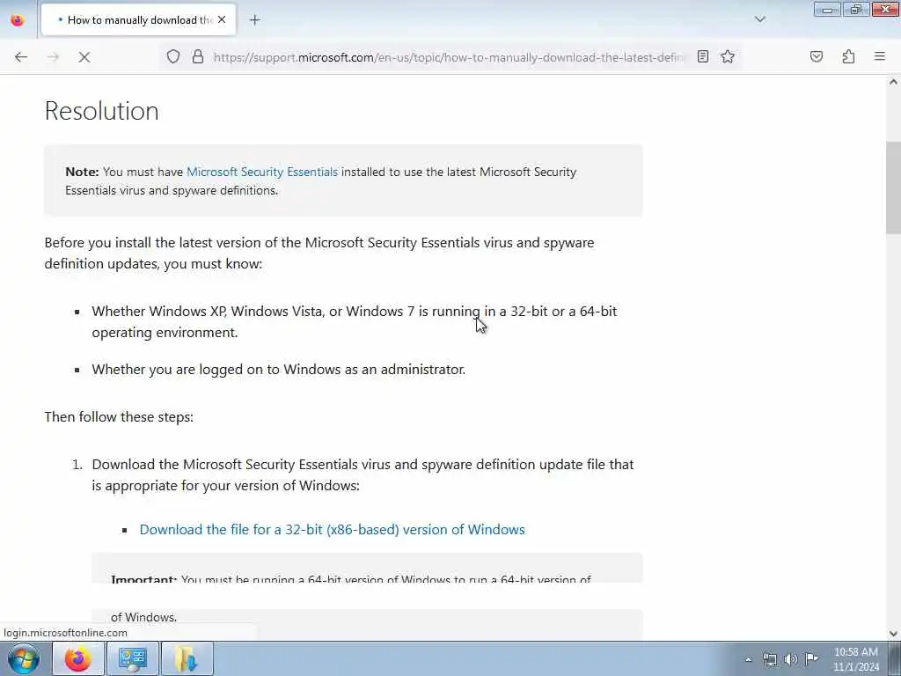Click the Firefox taskbar icon
The width and height of the screenshot is (901, 676).
point(78,658)
